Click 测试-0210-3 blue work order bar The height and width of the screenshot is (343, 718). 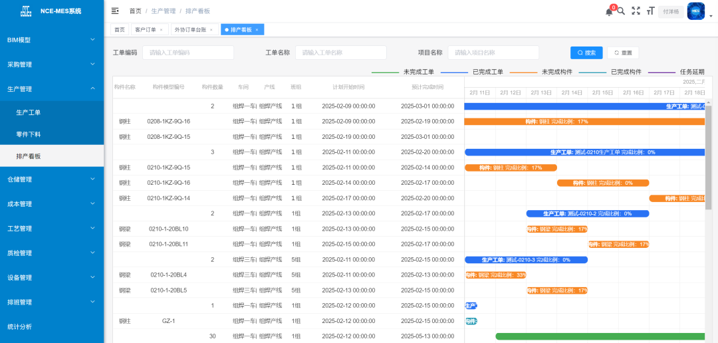(526, 260)
